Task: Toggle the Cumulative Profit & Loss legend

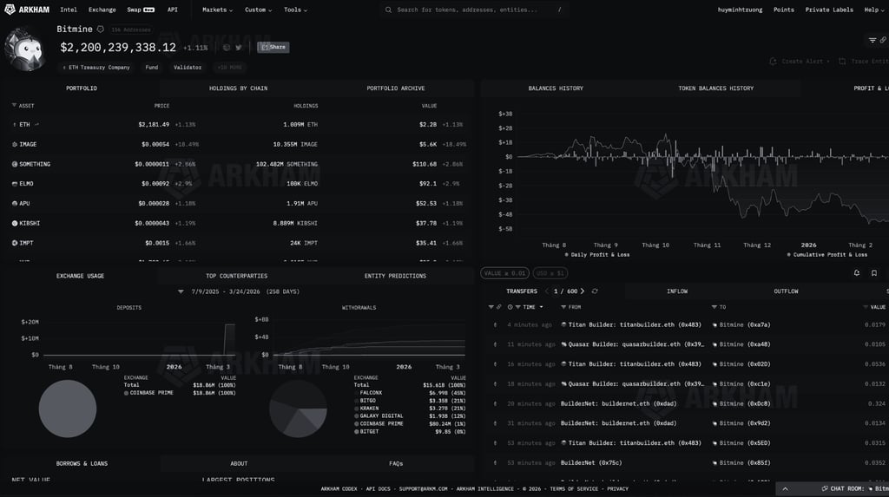Action: pyautogui.click(x=827, y=255)
